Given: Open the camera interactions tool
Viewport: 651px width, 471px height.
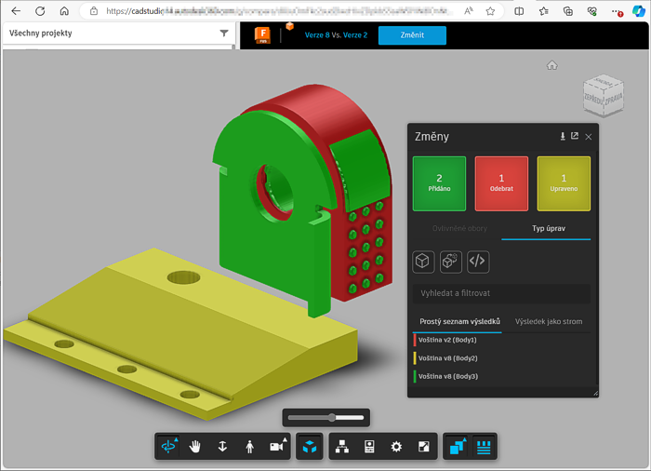Looking at the screenshot, I should pos(276,447).
